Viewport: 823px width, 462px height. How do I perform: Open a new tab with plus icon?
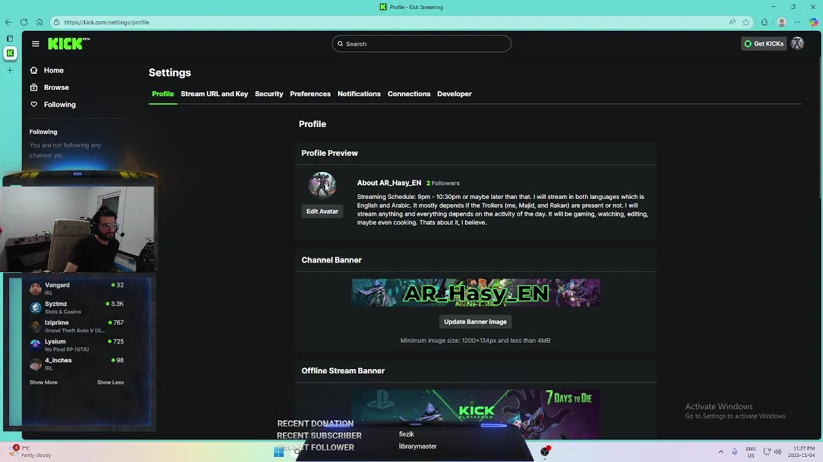coord(10,70)
